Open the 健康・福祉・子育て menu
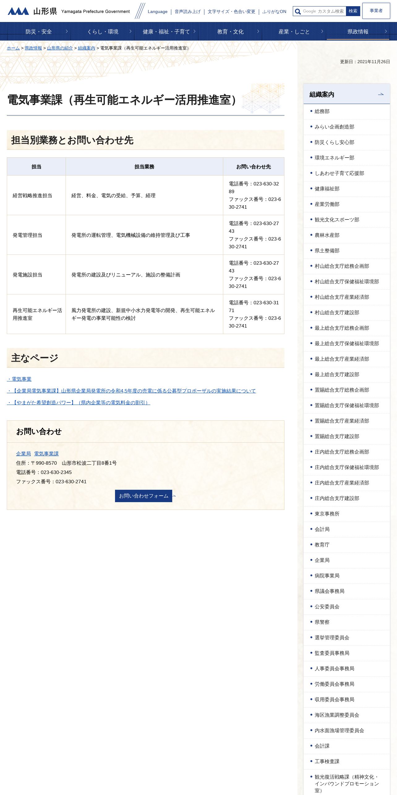 pos(166,32)
